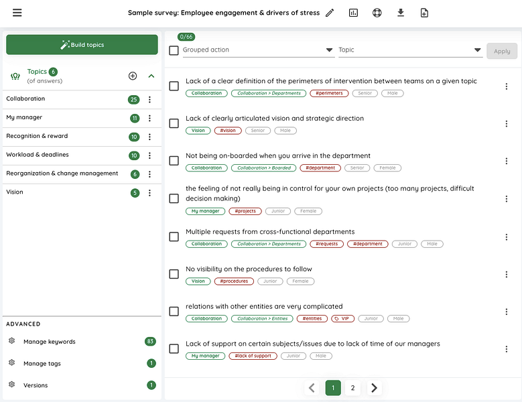Collapse the Topics section chevron
Image resolution: width=522 pixels, height=402 pixels.
pyautogui.click(x=151, y=76)
